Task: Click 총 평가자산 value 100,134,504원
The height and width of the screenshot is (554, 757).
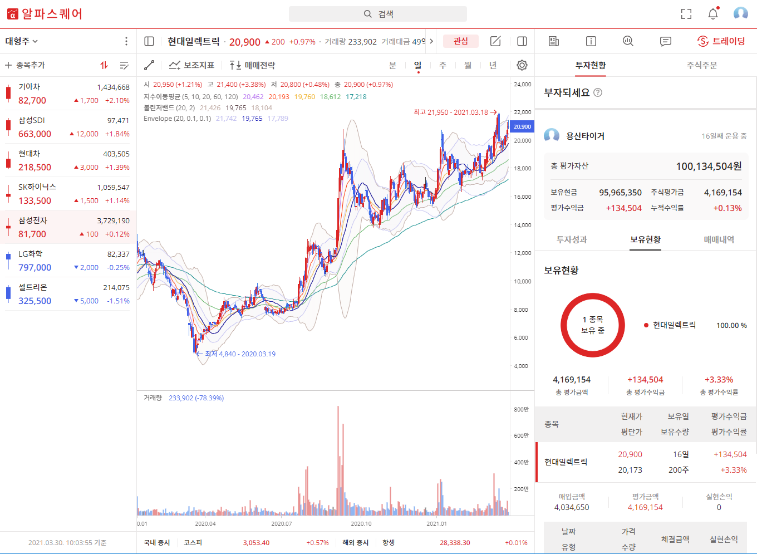Action: pos(709,166)
